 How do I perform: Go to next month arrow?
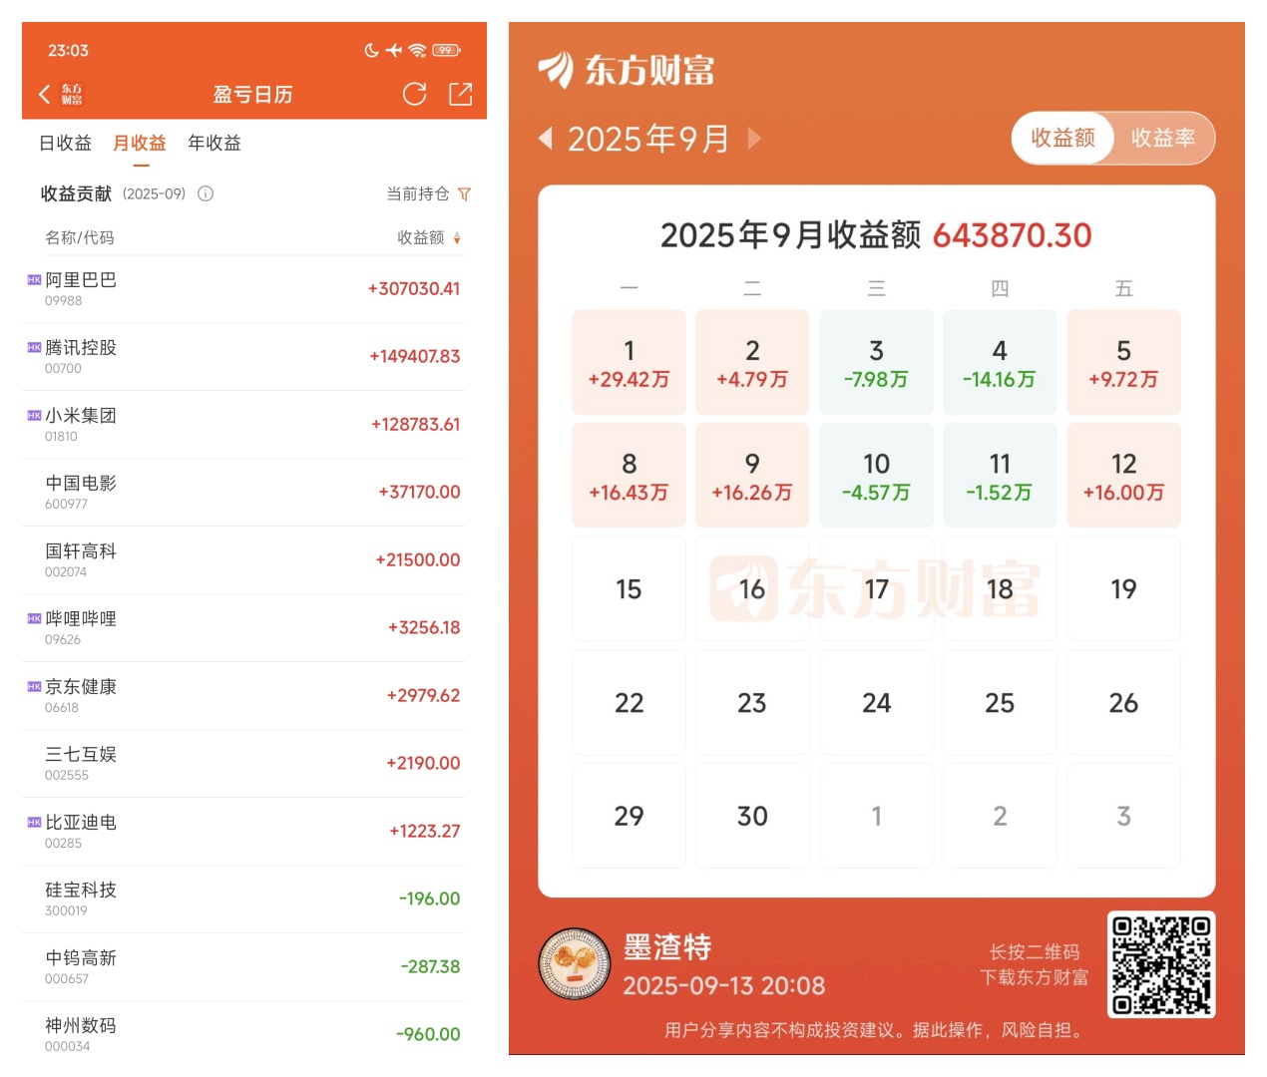pyautogui.click(x=754, y=138)
